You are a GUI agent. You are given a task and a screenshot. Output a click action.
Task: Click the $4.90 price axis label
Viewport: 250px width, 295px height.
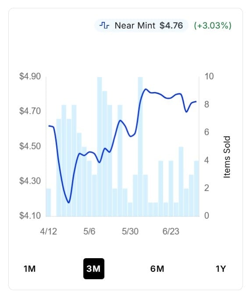coord(30,76)
